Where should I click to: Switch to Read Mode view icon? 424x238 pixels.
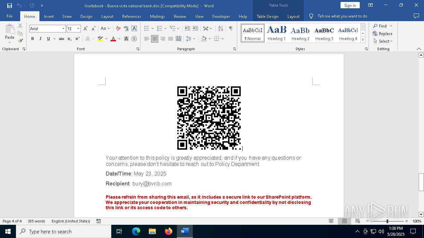click(x=331, y=221)
